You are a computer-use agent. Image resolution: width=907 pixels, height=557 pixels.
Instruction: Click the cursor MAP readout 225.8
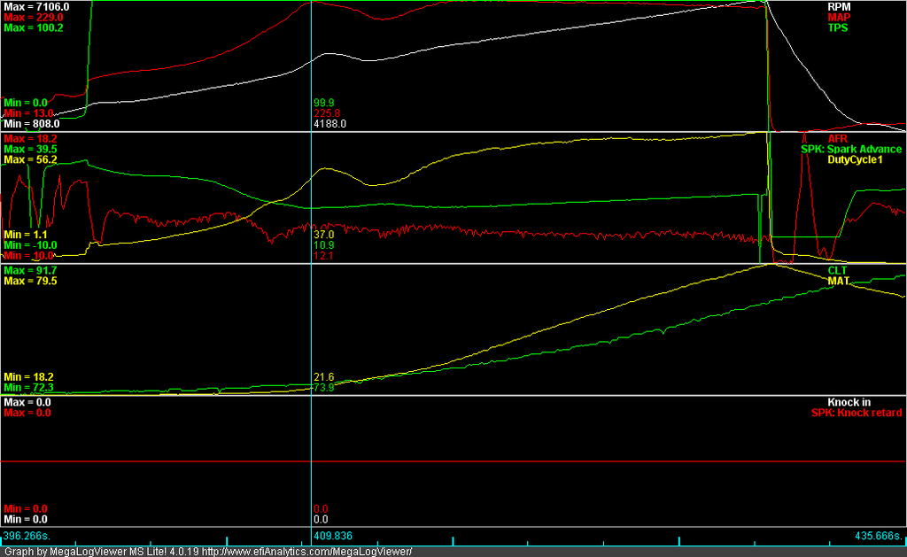click(x=326, y=113)
